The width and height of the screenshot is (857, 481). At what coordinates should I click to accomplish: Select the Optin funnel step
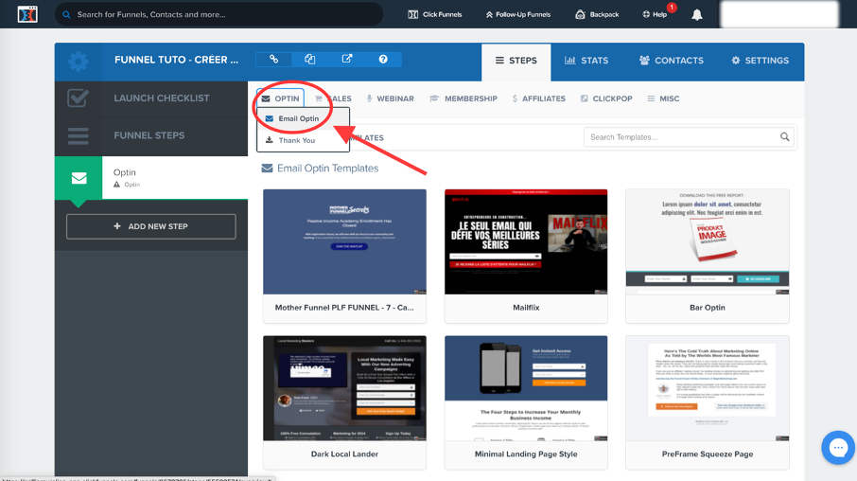pyautogui.click(x=150, y=177)
